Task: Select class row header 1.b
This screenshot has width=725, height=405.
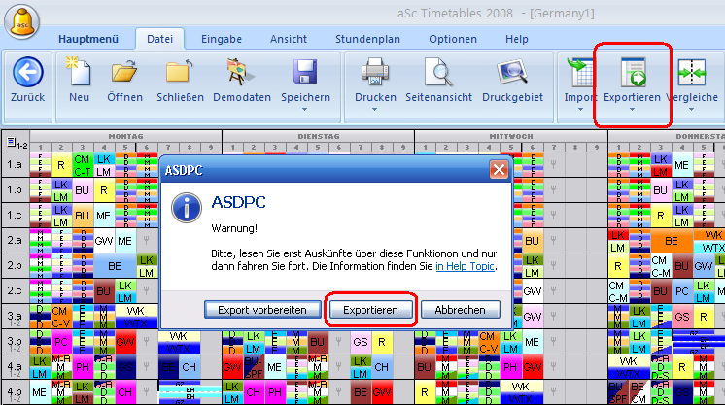Action: click(15, 189)
